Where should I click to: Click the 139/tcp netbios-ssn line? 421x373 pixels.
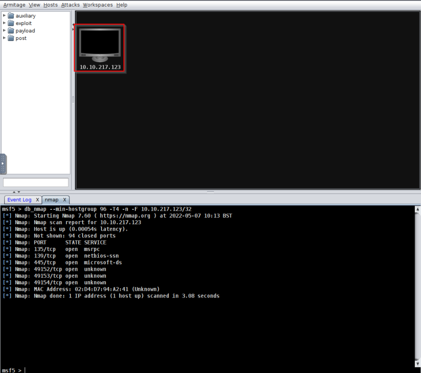point(61,256)
